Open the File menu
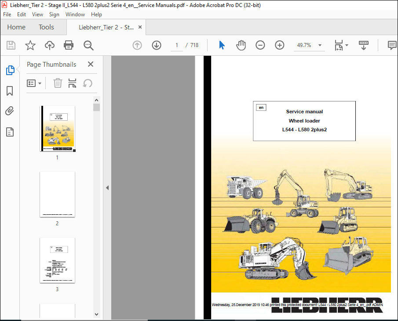The height and width of the screenshot is (321, 398). 7,14
